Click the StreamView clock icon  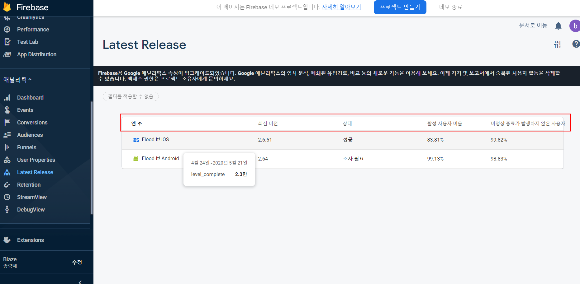(7, 197)
